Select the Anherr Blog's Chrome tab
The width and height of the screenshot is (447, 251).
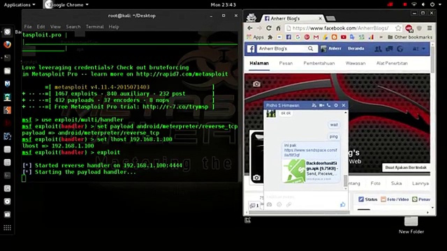pyautogui.click(x=293, y=18)
